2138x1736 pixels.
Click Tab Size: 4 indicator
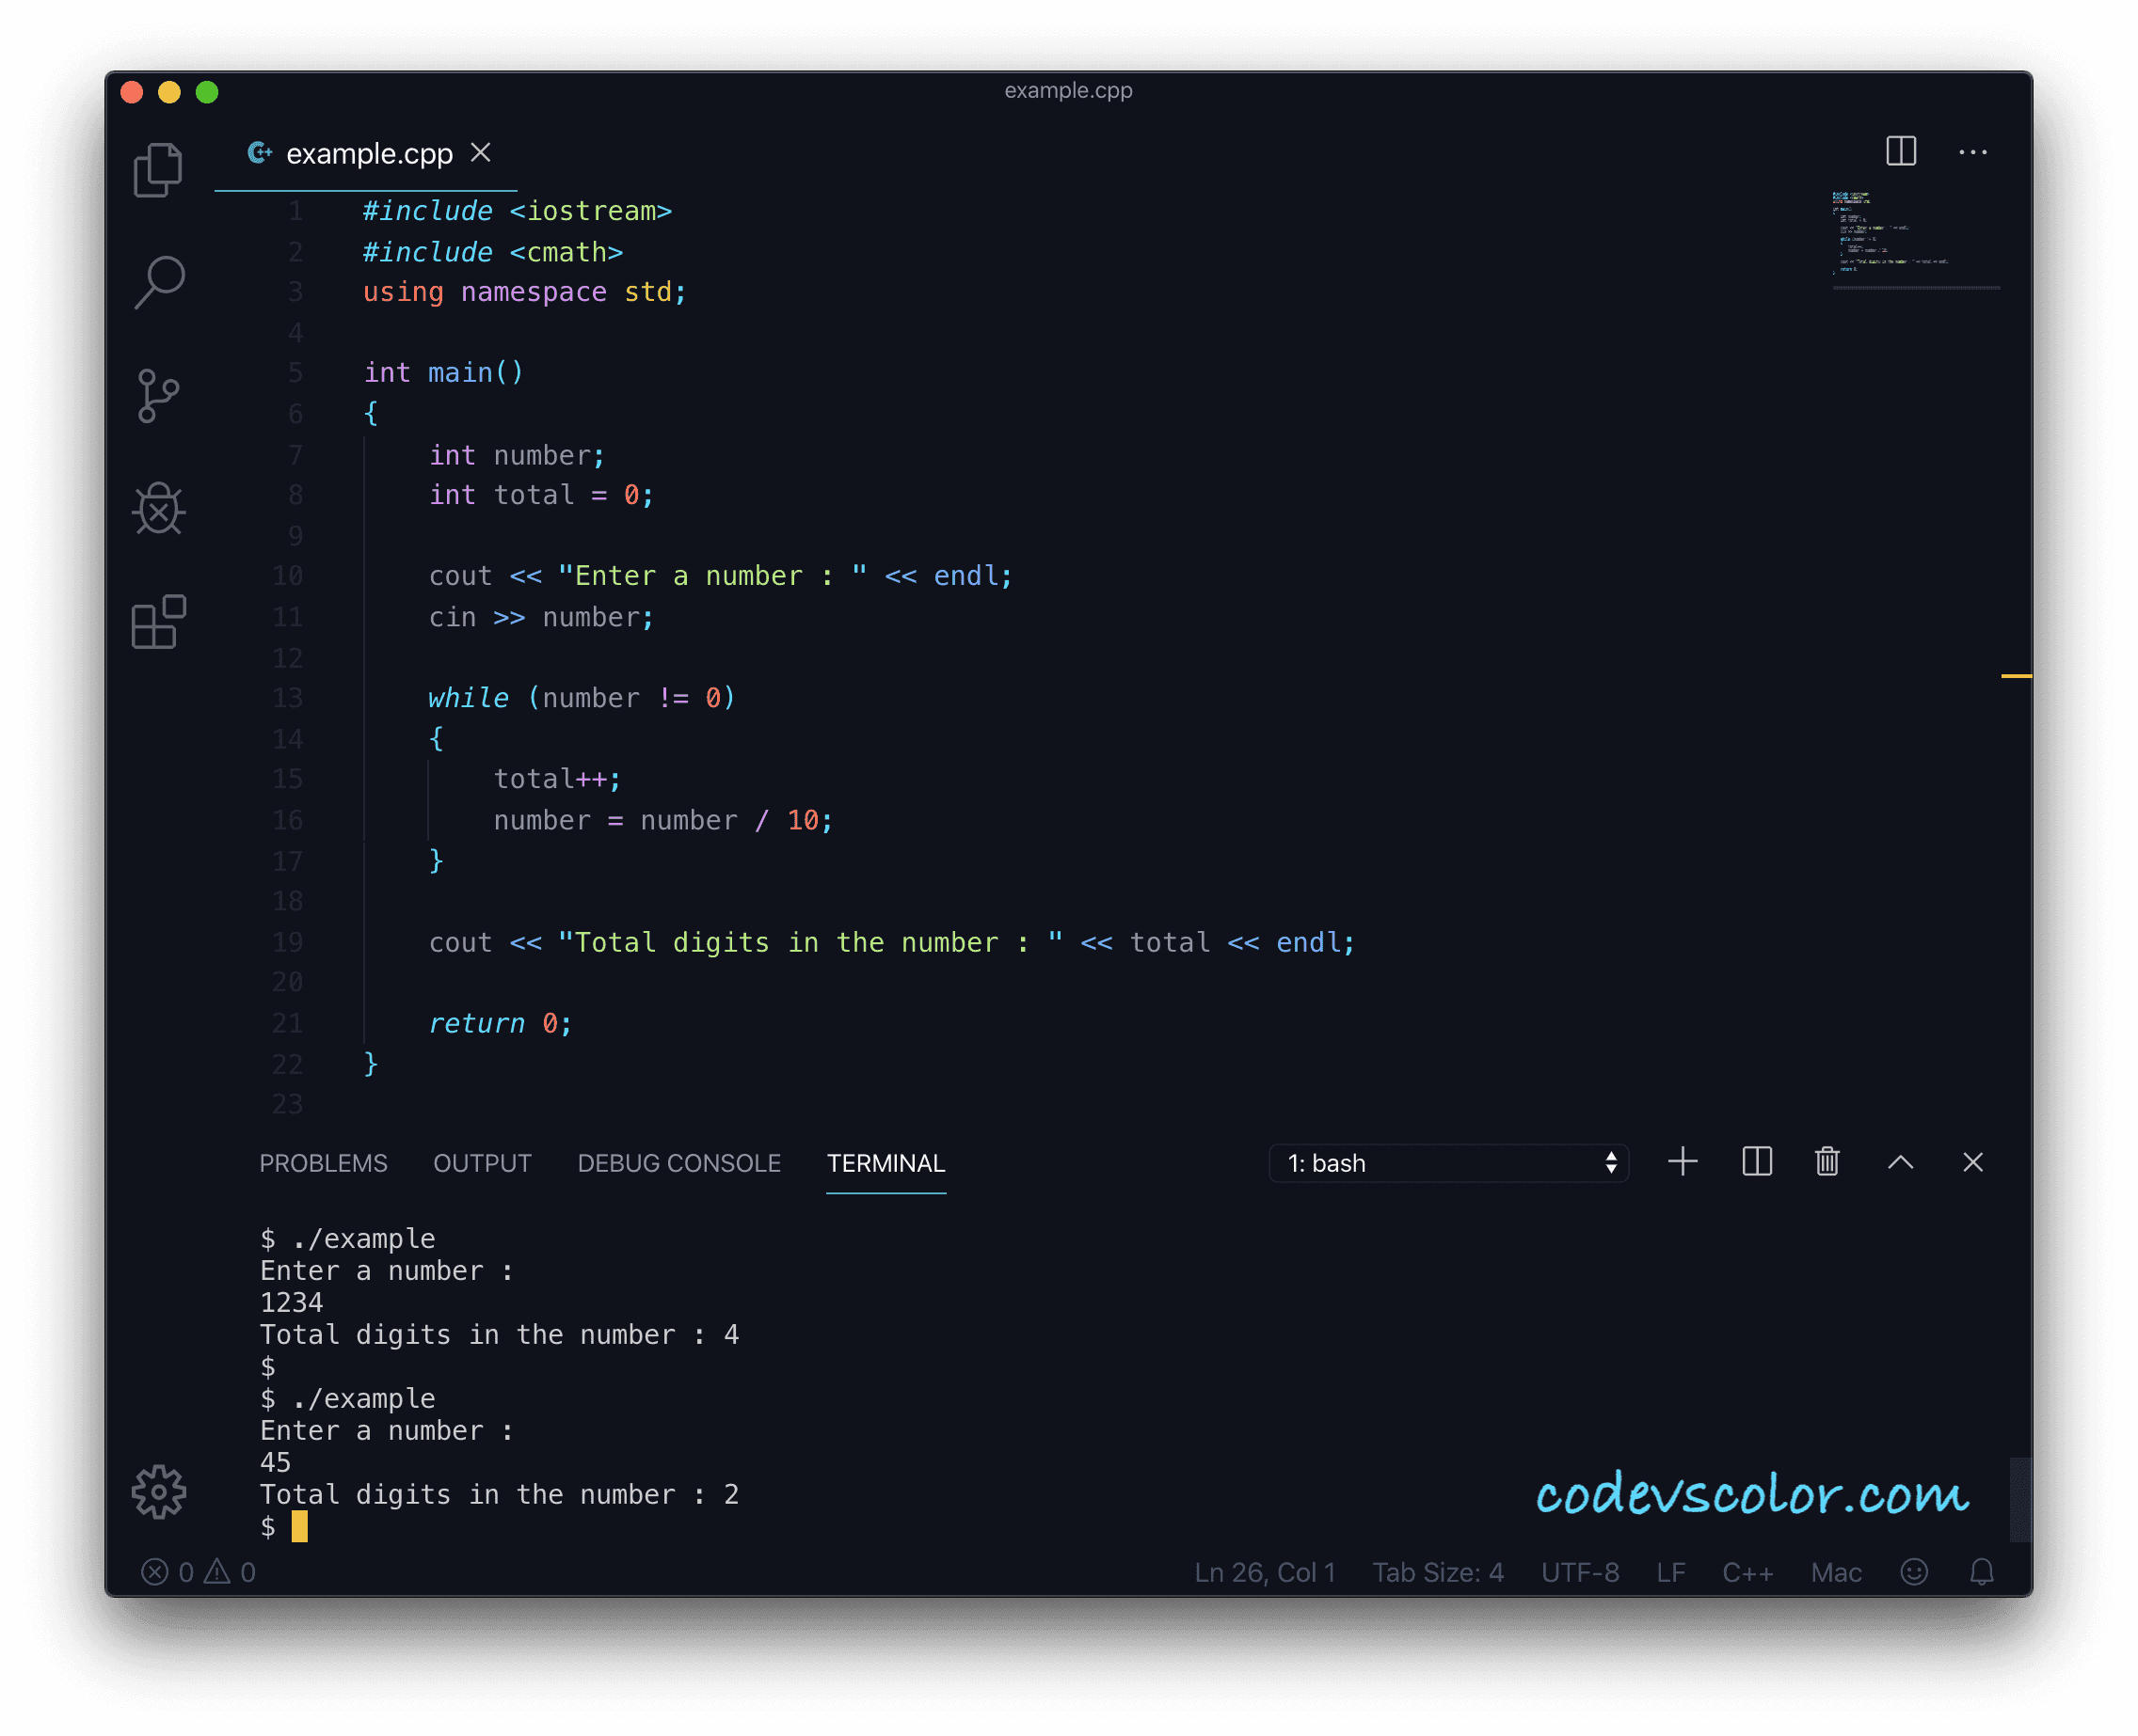point(1438,1572)
